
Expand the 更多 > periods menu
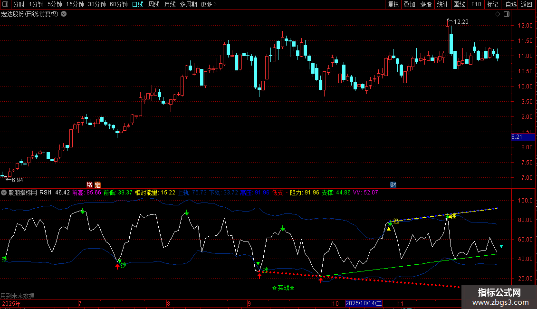coord(209,4)
